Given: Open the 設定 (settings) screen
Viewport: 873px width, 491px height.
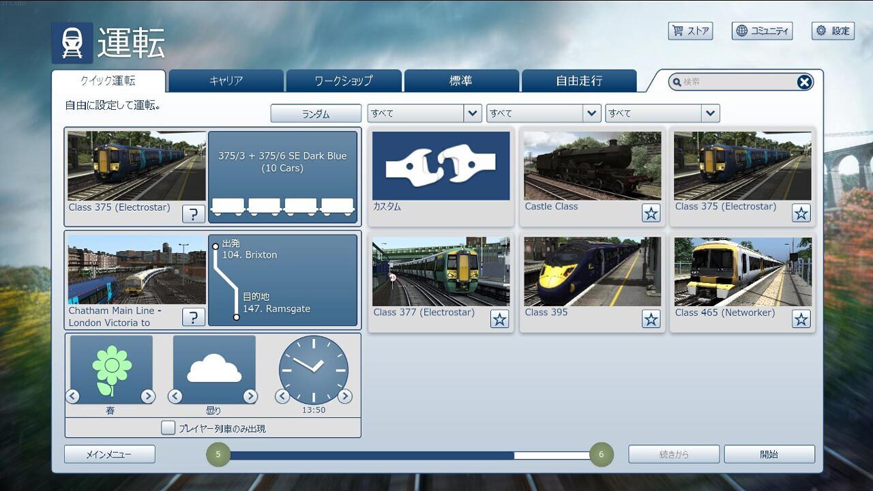Looking at the screenshot, I should click(833, 31).
